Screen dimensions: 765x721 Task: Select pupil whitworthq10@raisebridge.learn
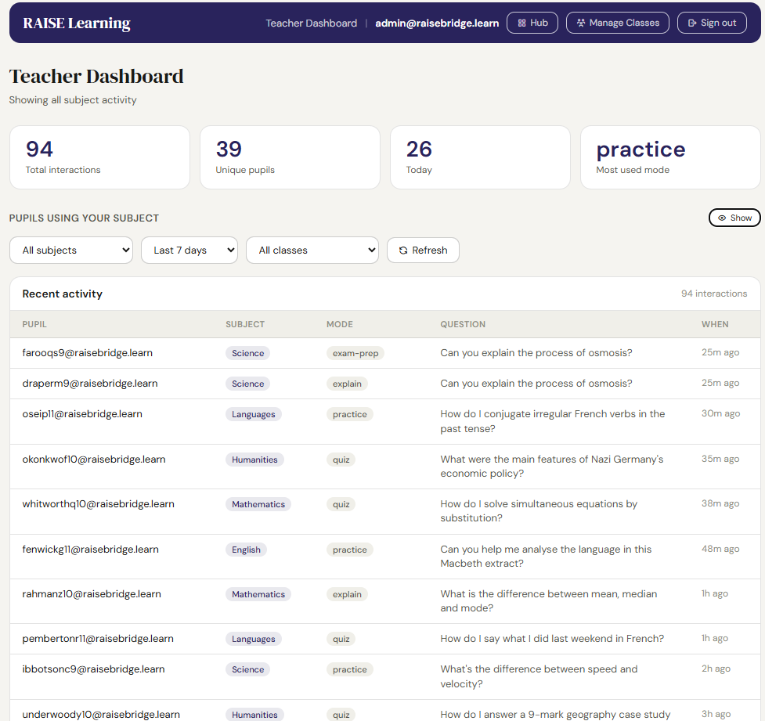pyautogui.click(x=98, y=504)
